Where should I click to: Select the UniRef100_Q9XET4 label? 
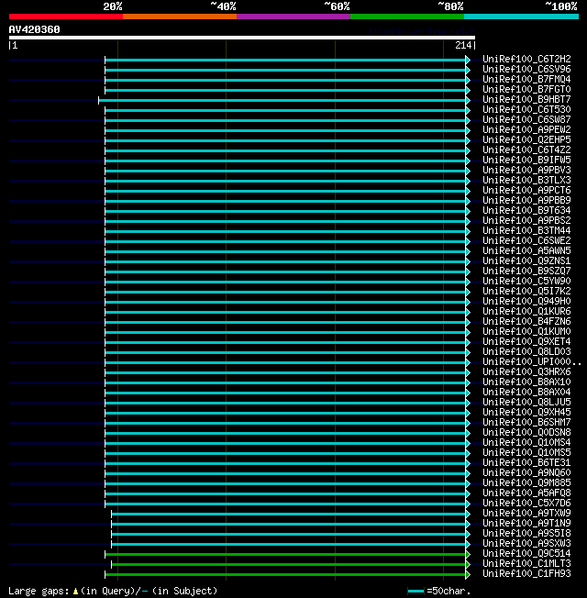coord(526,342)
